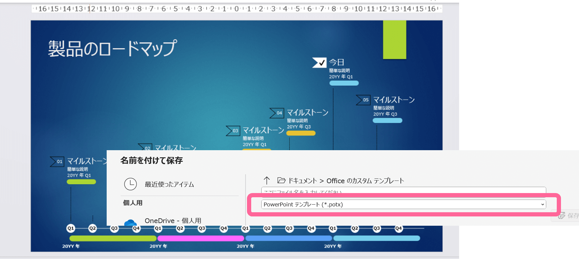Open the ドキュメント breadcrumb link
Viewport: 579px width, 259px height.
click(x=303, y=181)
